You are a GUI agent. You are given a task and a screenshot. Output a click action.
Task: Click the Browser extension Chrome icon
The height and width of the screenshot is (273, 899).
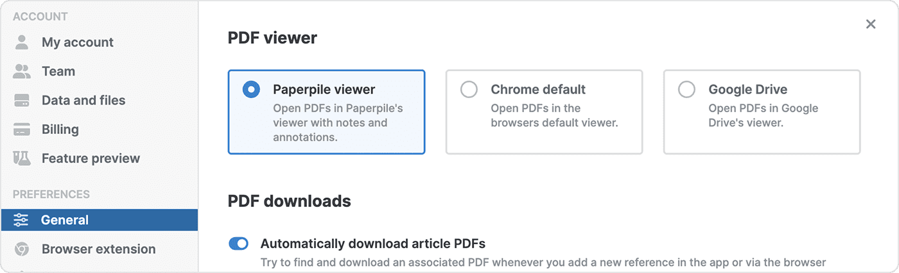click(x=22, y=249)
